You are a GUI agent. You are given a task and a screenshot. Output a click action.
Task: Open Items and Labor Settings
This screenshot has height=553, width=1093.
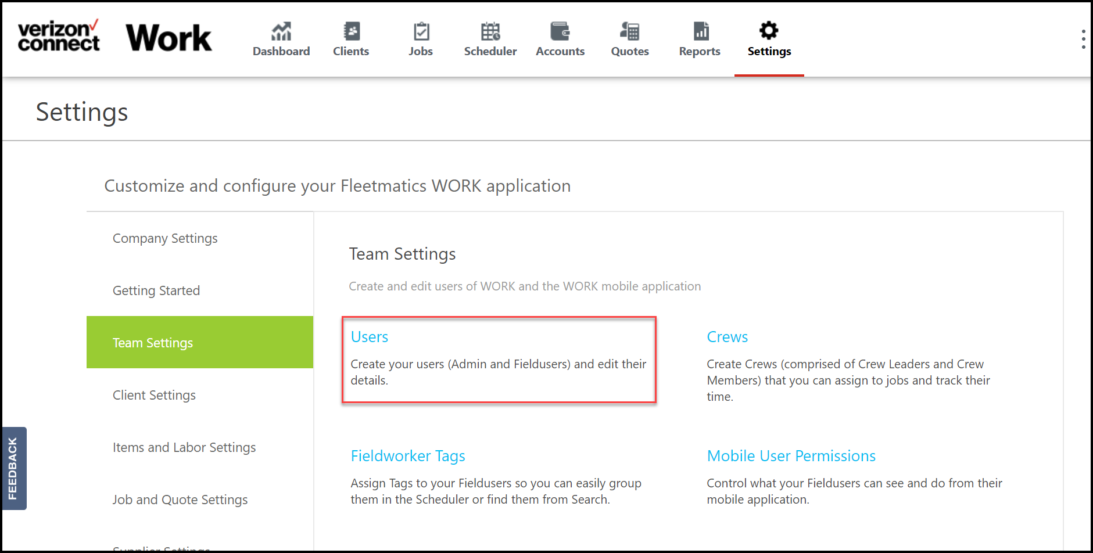click(184, 447)
